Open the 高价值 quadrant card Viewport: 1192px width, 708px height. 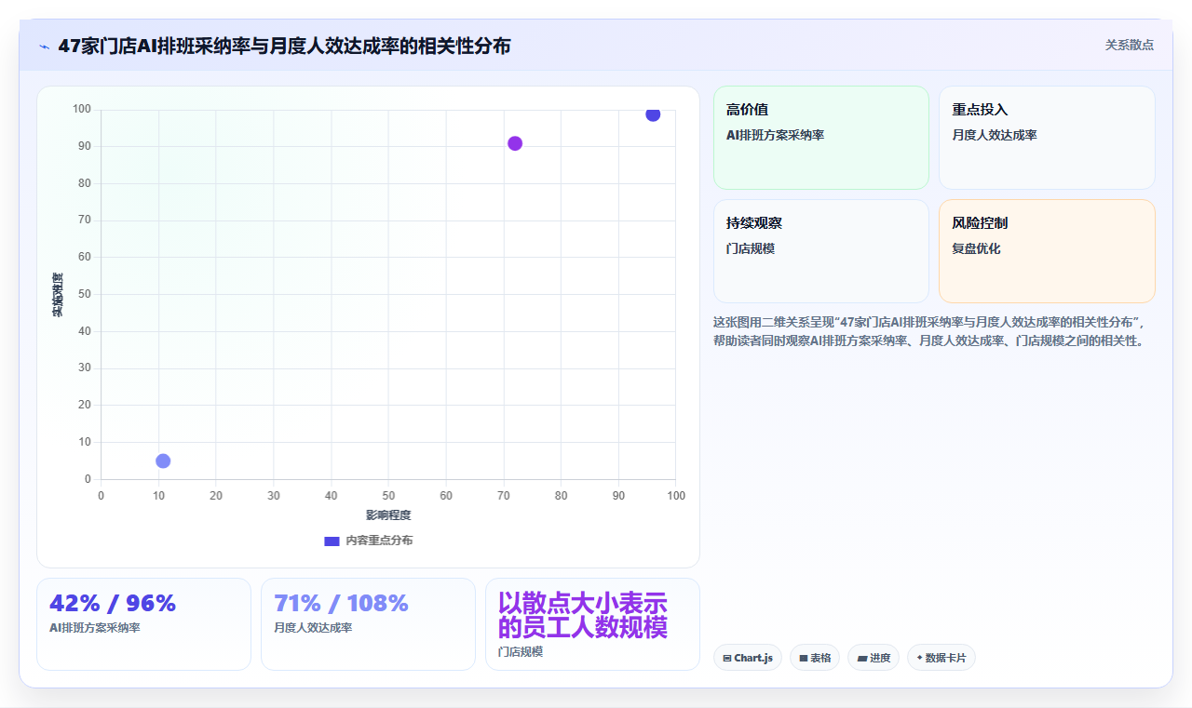pyautogui.click(x=821, y=138)
